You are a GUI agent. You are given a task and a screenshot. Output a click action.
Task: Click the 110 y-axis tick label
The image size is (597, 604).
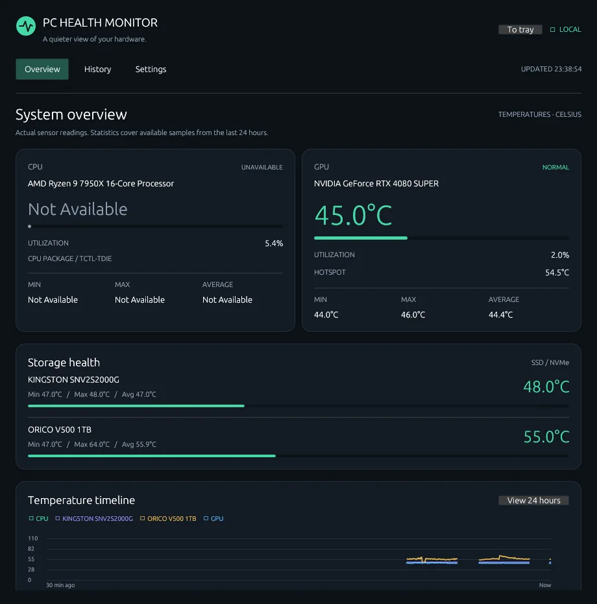coord(33,538)
